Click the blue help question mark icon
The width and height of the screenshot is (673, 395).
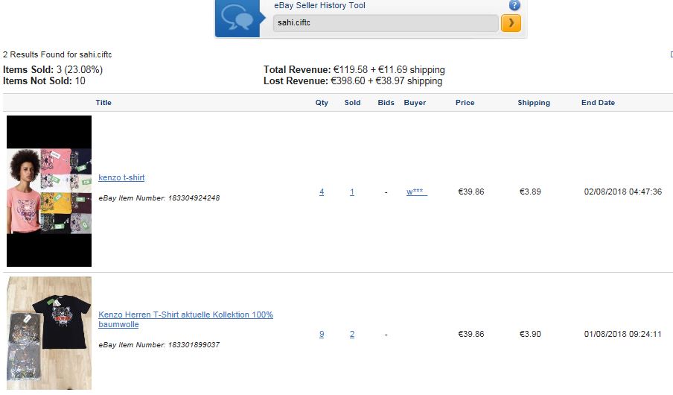pos(514,5)
